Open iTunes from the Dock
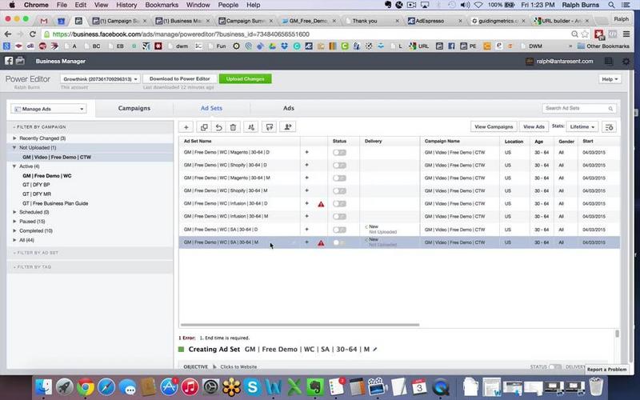Image resolution: width=640 pixels, height=400 pixels. click(190, 386)
